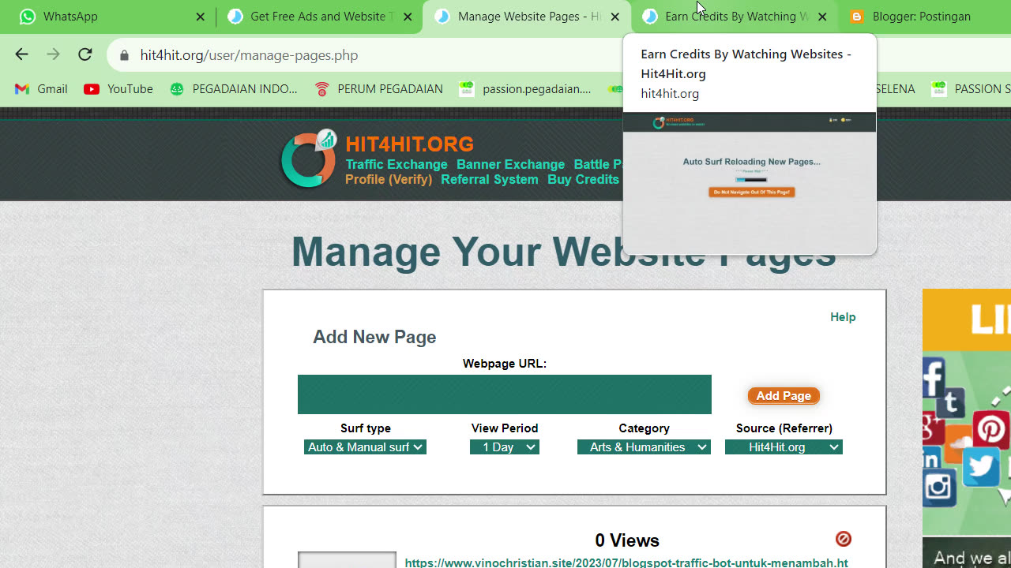The height and width of the screenshot is (568, 1011).
Task: Open Profile (Verify) menu link
Action: (x=389, y=179)
